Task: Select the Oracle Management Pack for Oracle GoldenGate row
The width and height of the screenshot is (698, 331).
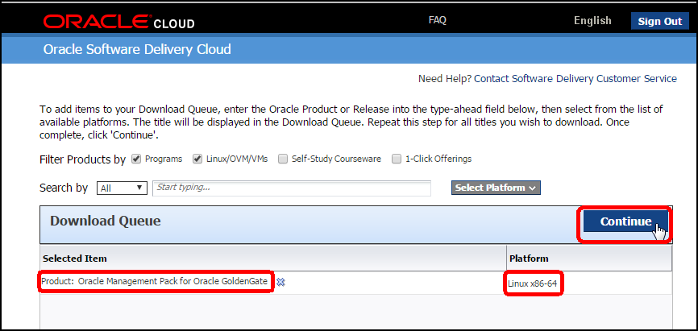Action: coord(355,283)
